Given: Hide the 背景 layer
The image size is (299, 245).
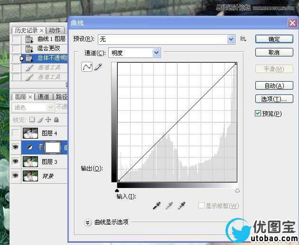Looking at the screenshot, I should point(16,176).
